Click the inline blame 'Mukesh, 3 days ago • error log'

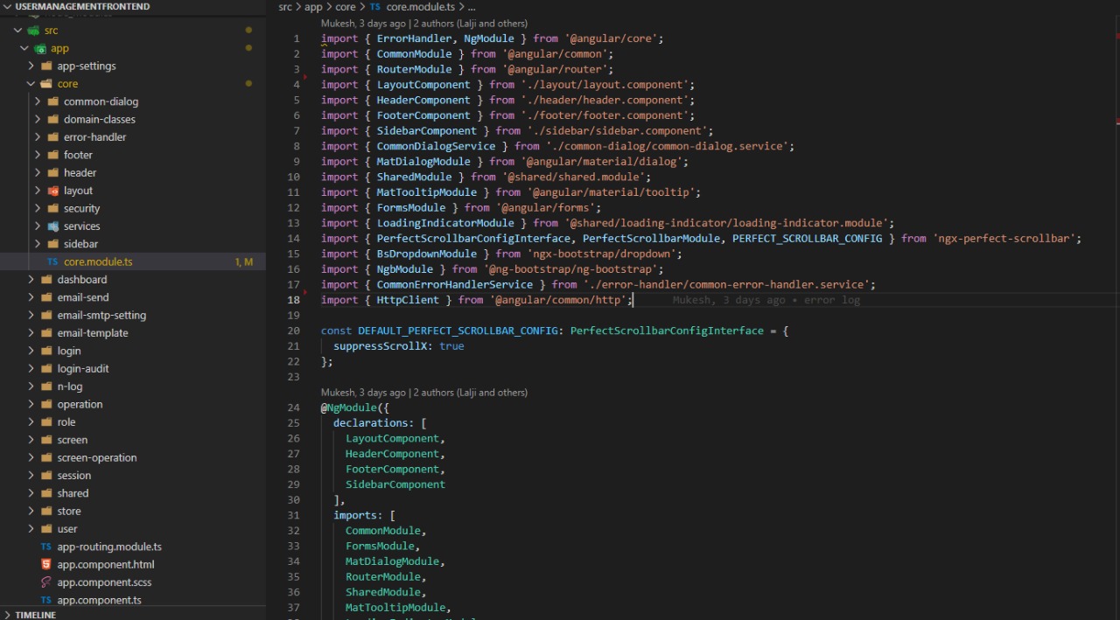(766, 300)
